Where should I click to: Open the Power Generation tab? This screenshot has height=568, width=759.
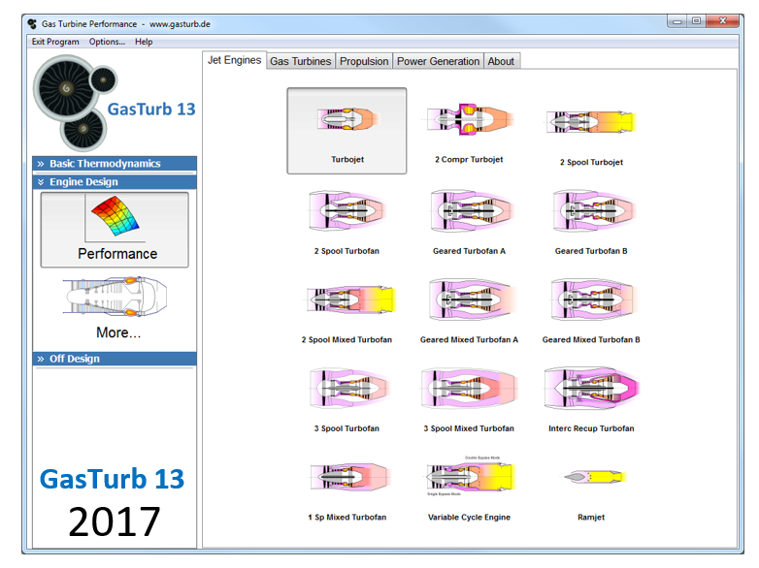point(438,61)
